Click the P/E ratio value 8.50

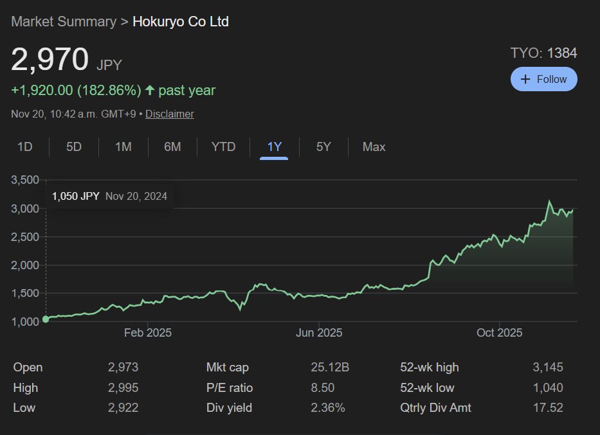(x=323, y=387)
